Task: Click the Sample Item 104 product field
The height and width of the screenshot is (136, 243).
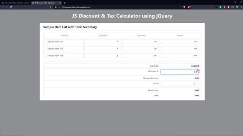Action: [65, 56]
